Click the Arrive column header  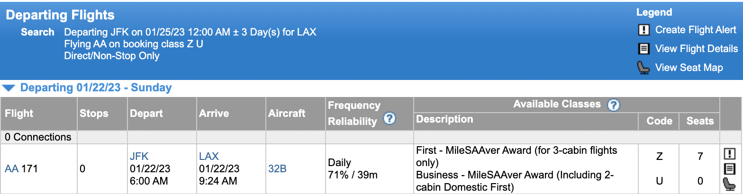[214, 114]
